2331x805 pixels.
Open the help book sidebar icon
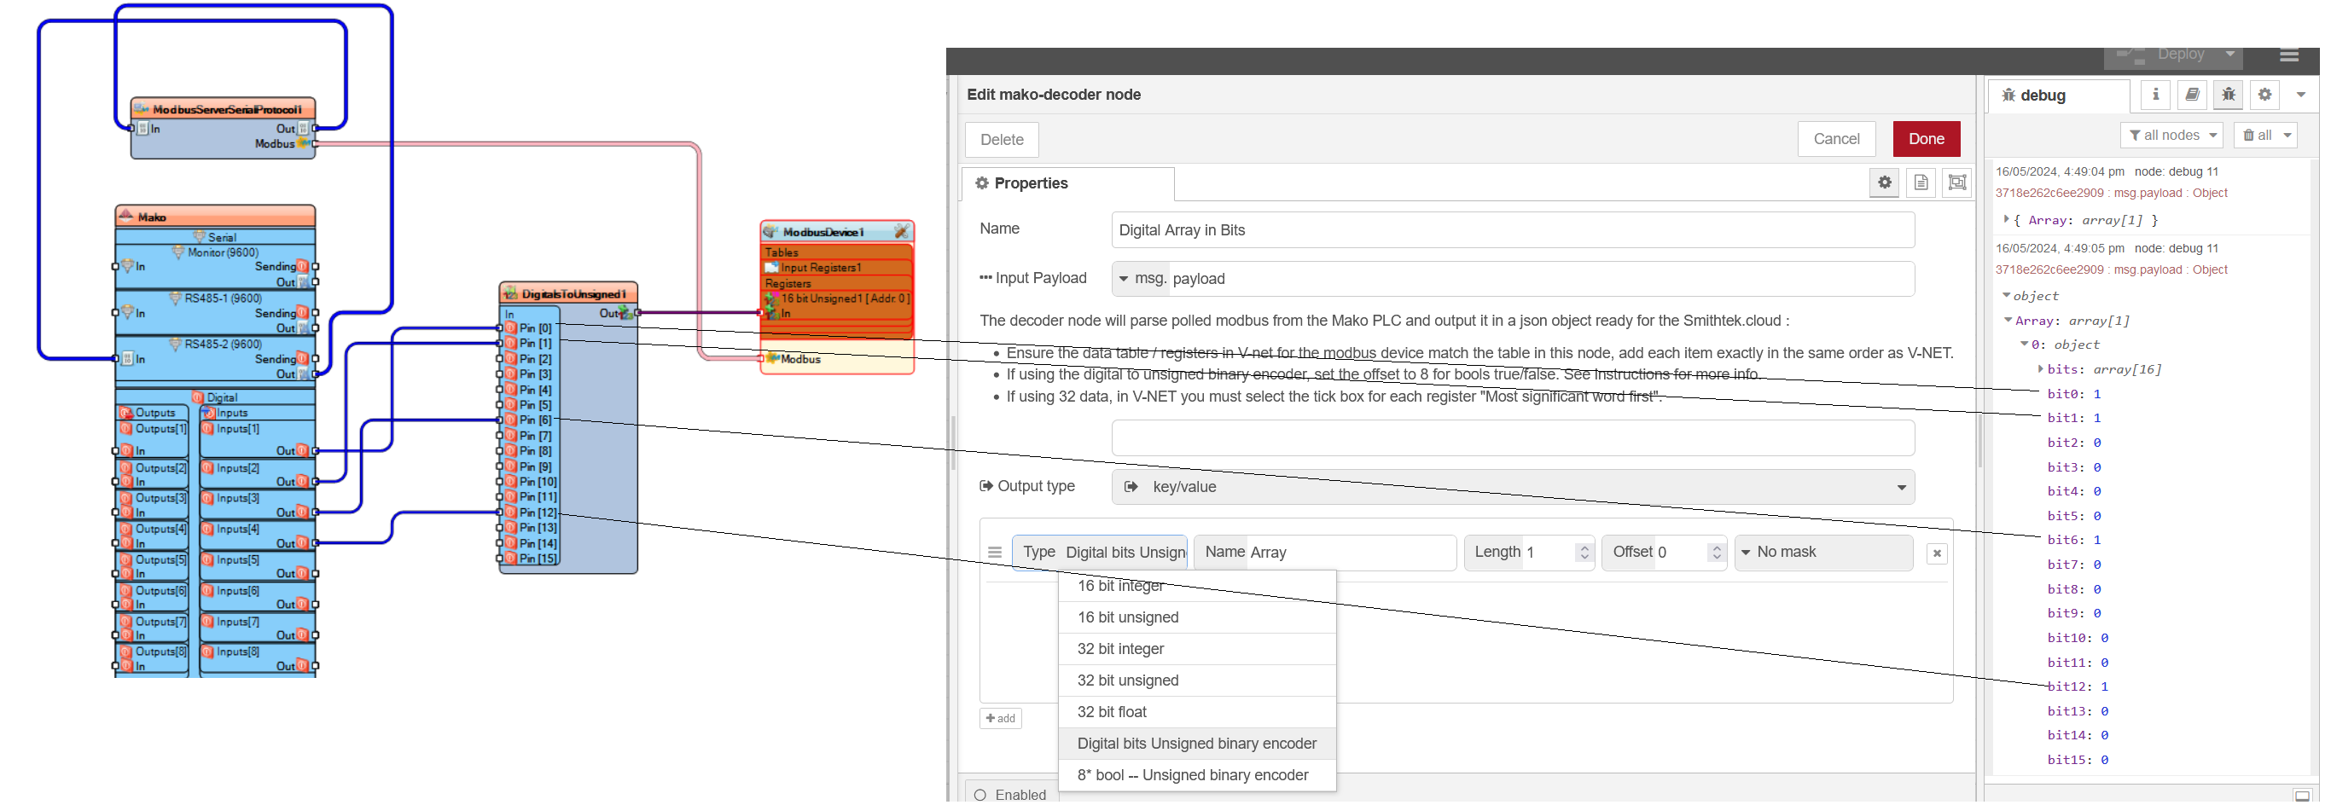[x=2192, y=95]
